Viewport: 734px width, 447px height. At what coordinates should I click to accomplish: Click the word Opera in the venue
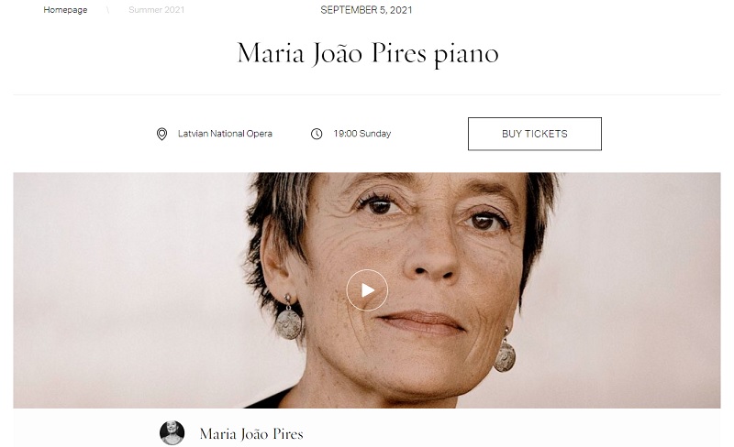260,135
